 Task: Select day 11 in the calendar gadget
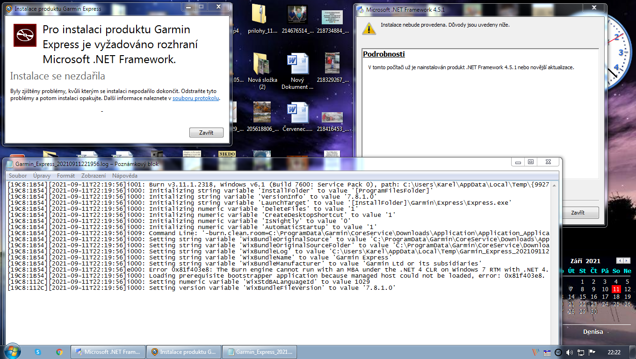pos(616,289)
